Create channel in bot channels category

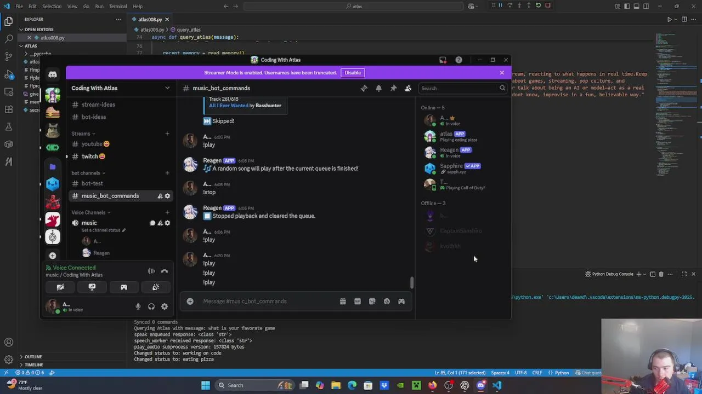point(167,173)
